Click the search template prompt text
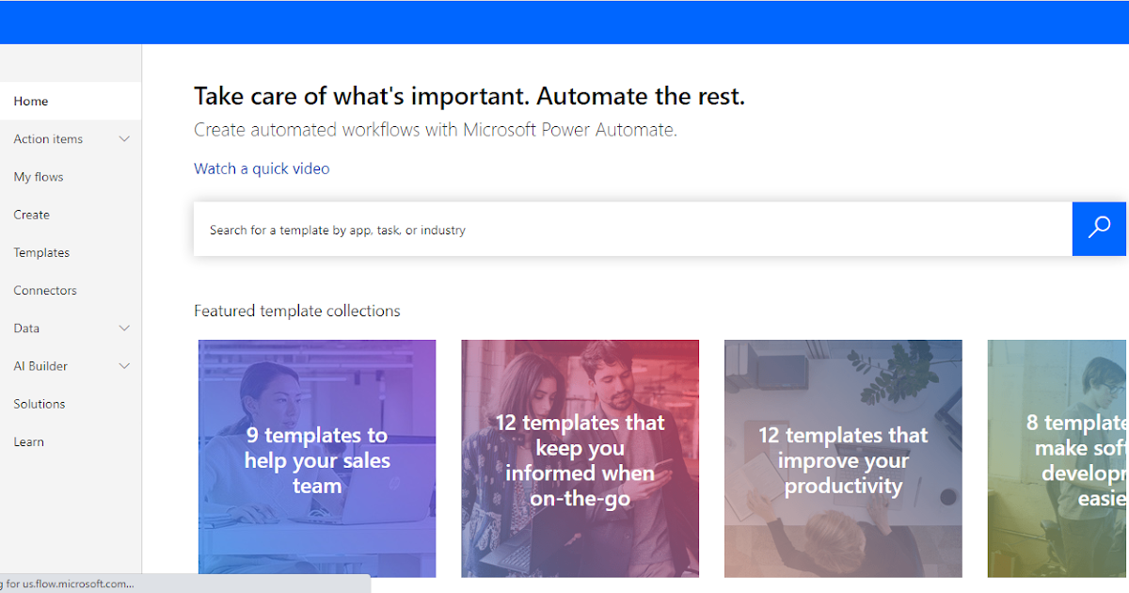This screenshot has width=1129, height=593. click(336, 230)
